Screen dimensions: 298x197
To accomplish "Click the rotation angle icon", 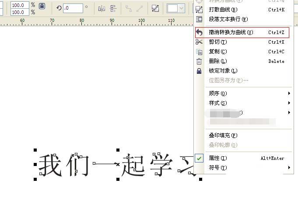I will tap(59, 8).
